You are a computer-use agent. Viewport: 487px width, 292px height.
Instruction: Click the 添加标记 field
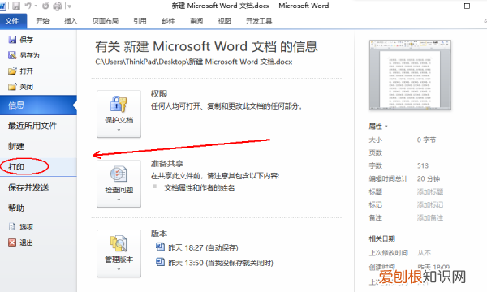pos(430,204)
